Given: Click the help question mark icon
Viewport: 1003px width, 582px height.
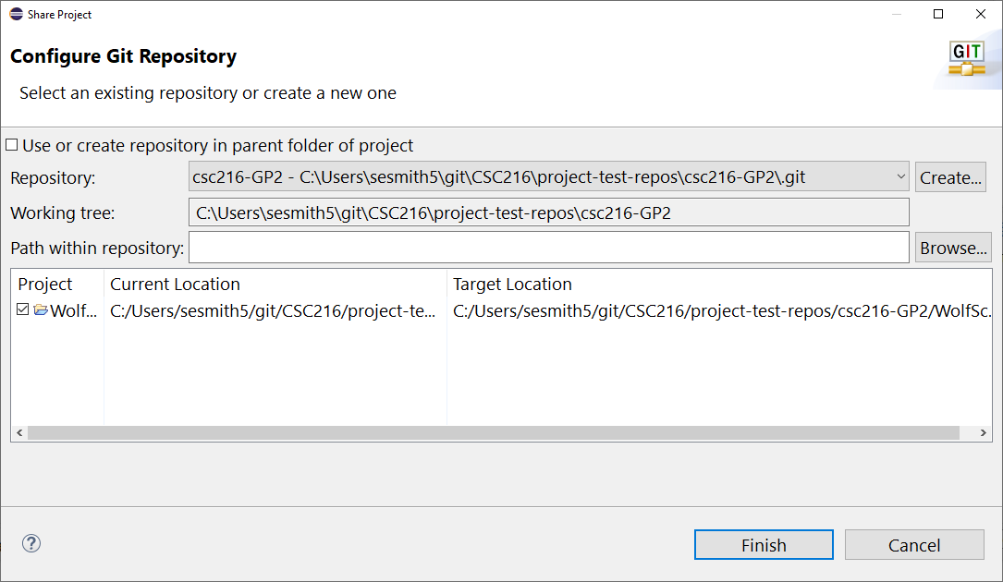Looking at the screenshot, I should [x=31, y=543].
